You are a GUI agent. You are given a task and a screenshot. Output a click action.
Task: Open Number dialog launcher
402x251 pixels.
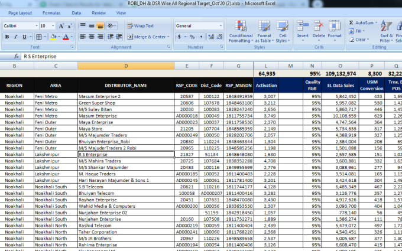(x=221, y=47)
